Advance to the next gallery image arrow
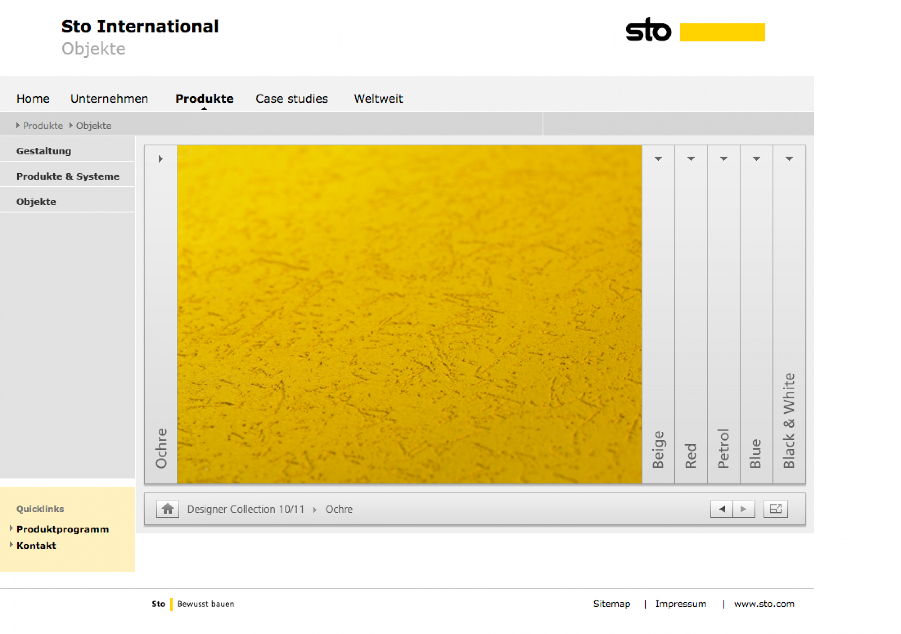Screen dimensions: 901x634 point(744,509)
